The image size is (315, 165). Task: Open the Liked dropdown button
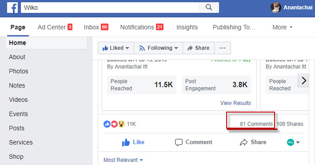click(116, 48)
